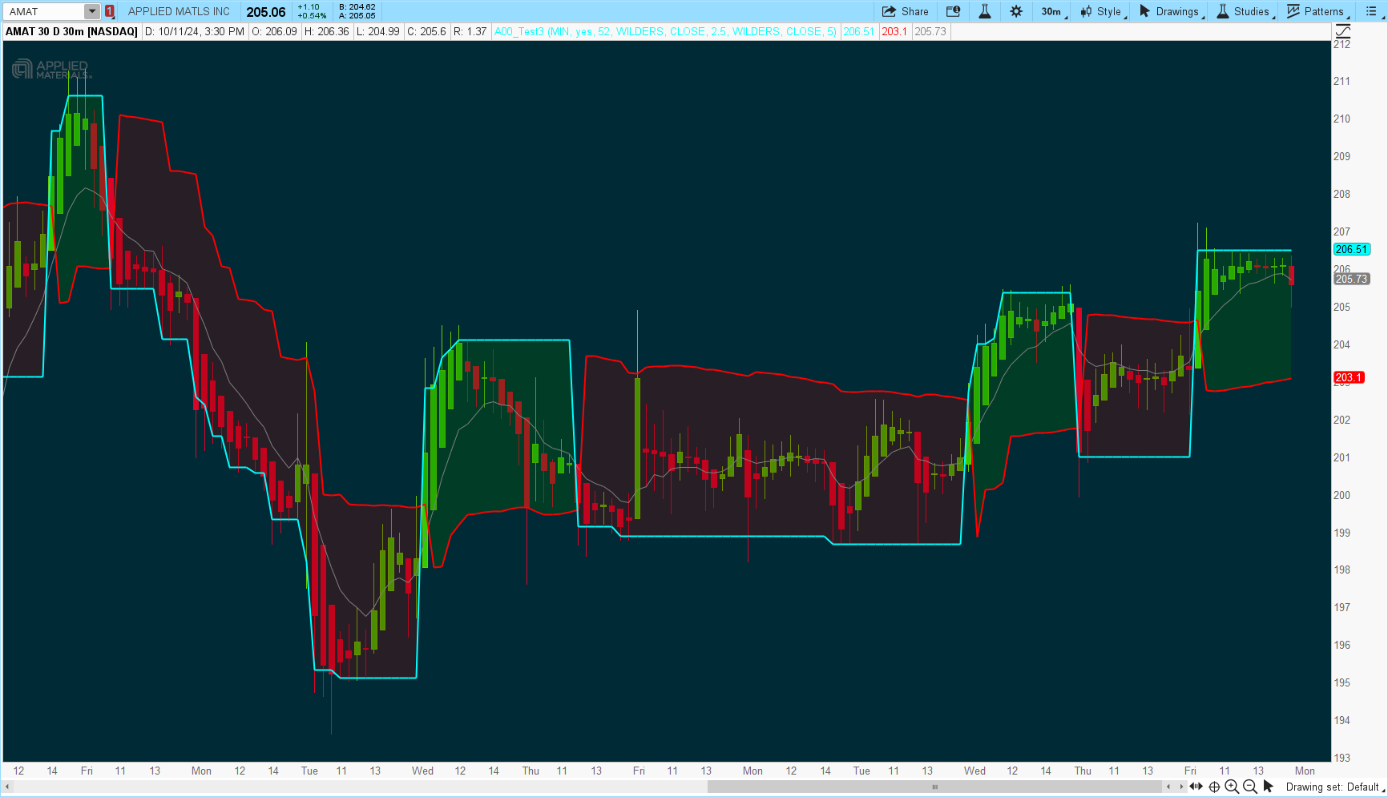
Task: Click the crosshair pan tool icon
Action: coord(1214,787)
